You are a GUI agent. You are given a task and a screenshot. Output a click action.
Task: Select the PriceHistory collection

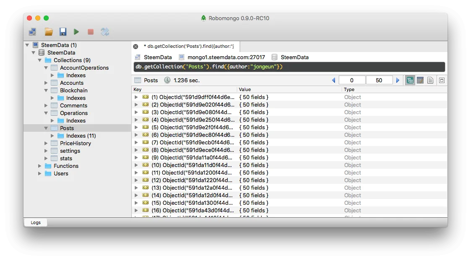pyautogui.click(x=76, y=143)
